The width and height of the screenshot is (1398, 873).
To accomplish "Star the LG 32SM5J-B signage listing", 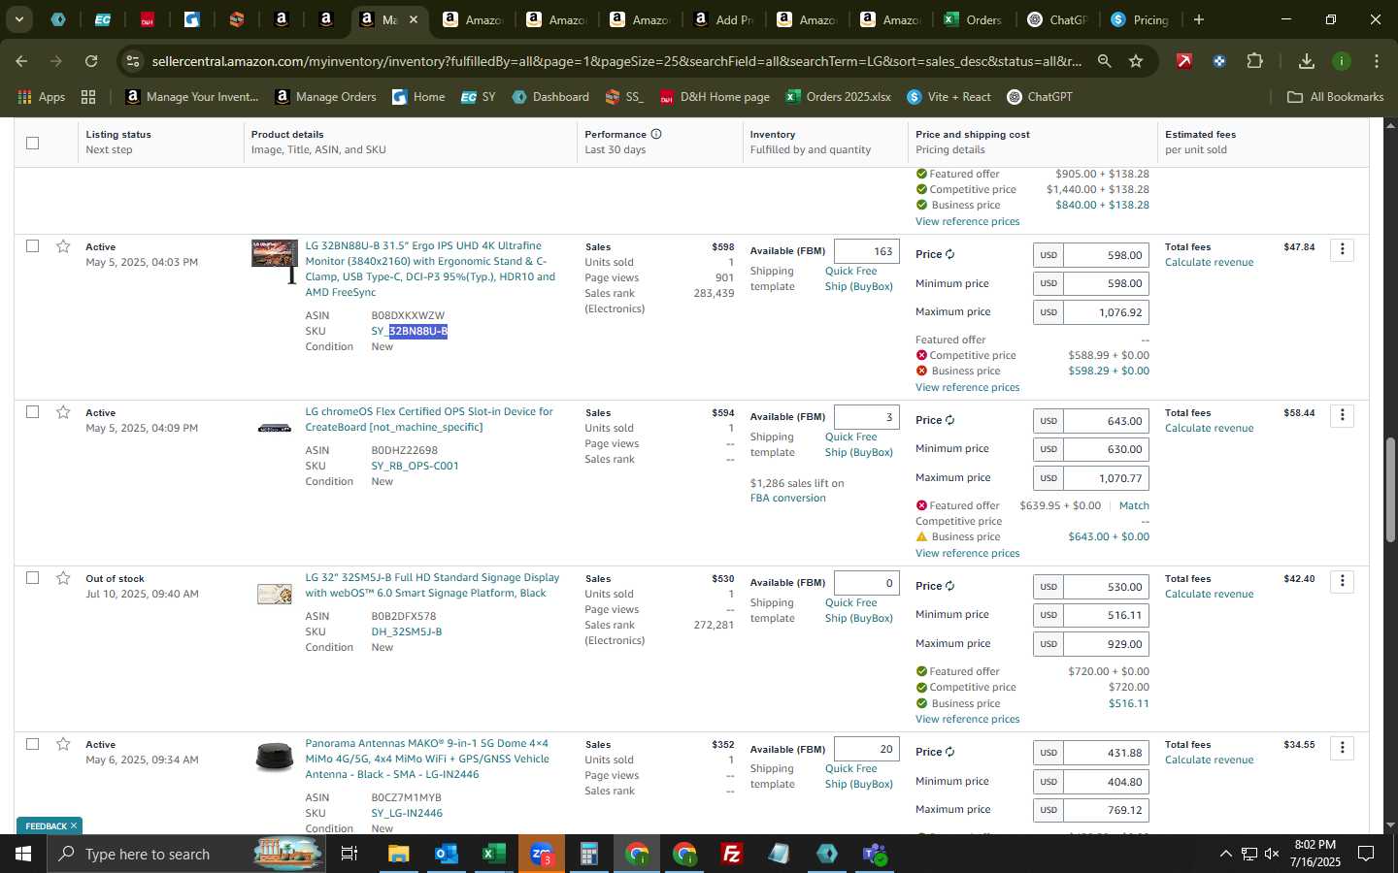I will (63, 578).
